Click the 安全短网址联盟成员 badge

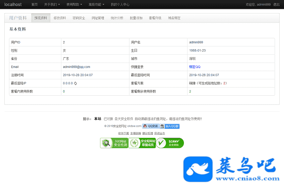(x=142, y=143)
